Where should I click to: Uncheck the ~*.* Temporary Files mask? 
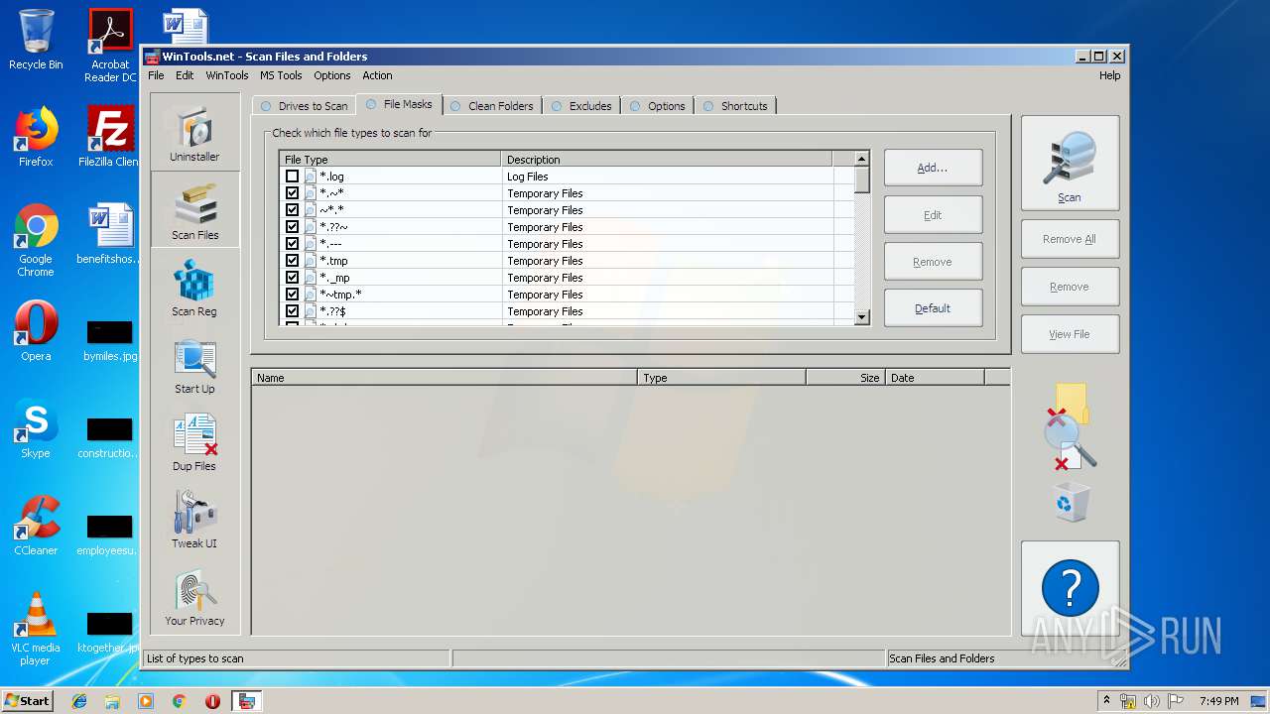click(292, 210)
